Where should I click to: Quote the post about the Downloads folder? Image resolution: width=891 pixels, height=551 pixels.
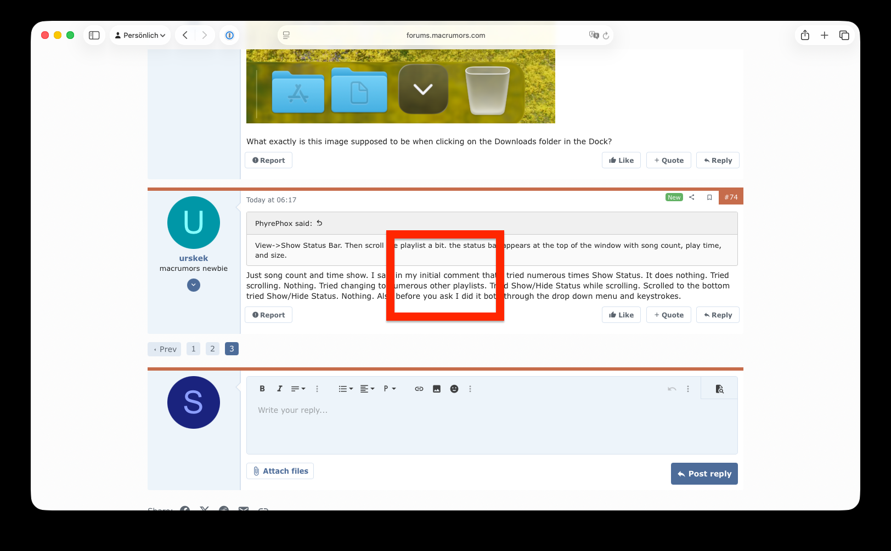(669, 160)
